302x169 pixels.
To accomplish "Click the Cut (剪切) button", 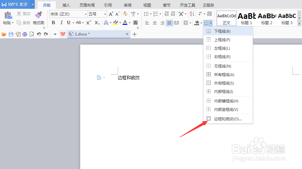I will [23, 14].
